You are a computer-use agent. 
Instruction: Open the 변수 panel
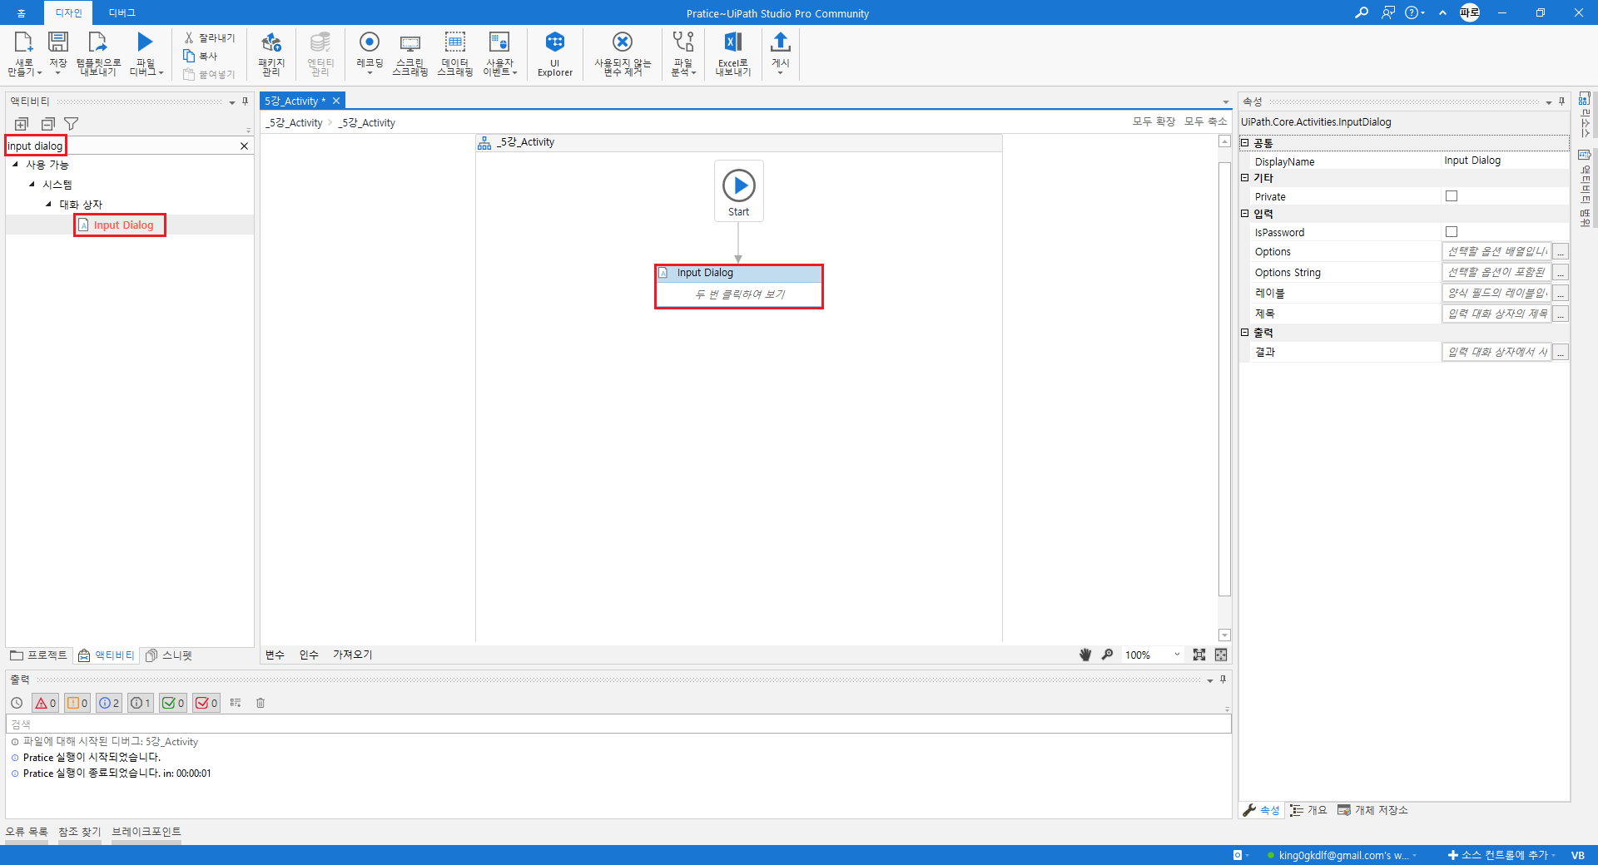[x=275, y=655]
